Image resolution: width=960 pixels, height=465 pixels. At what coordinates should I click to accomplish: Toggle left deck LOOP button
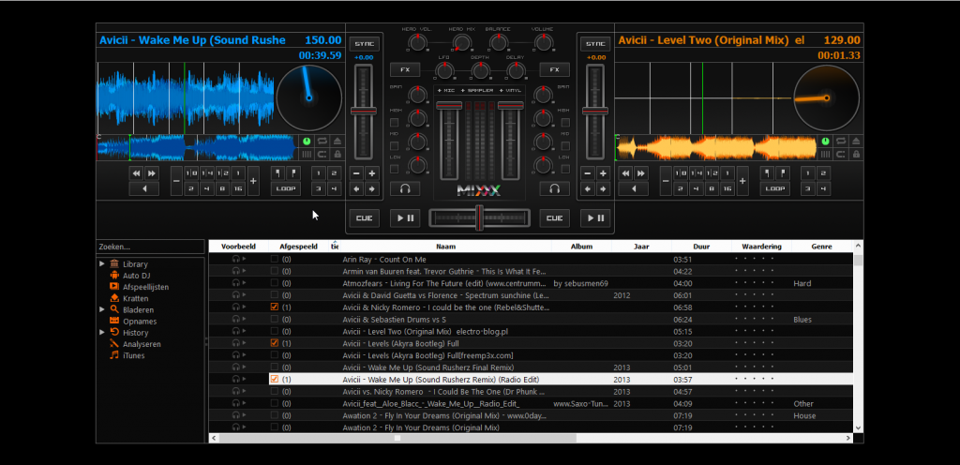coord(286,188)
